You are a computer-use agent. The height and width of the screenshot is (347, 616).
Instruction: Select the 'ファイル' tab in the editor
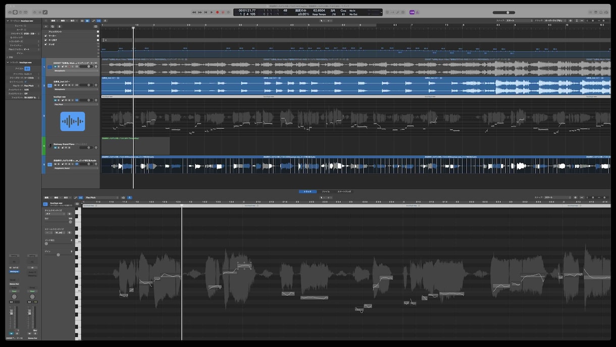pyautogui.click(x=326, y=192)
